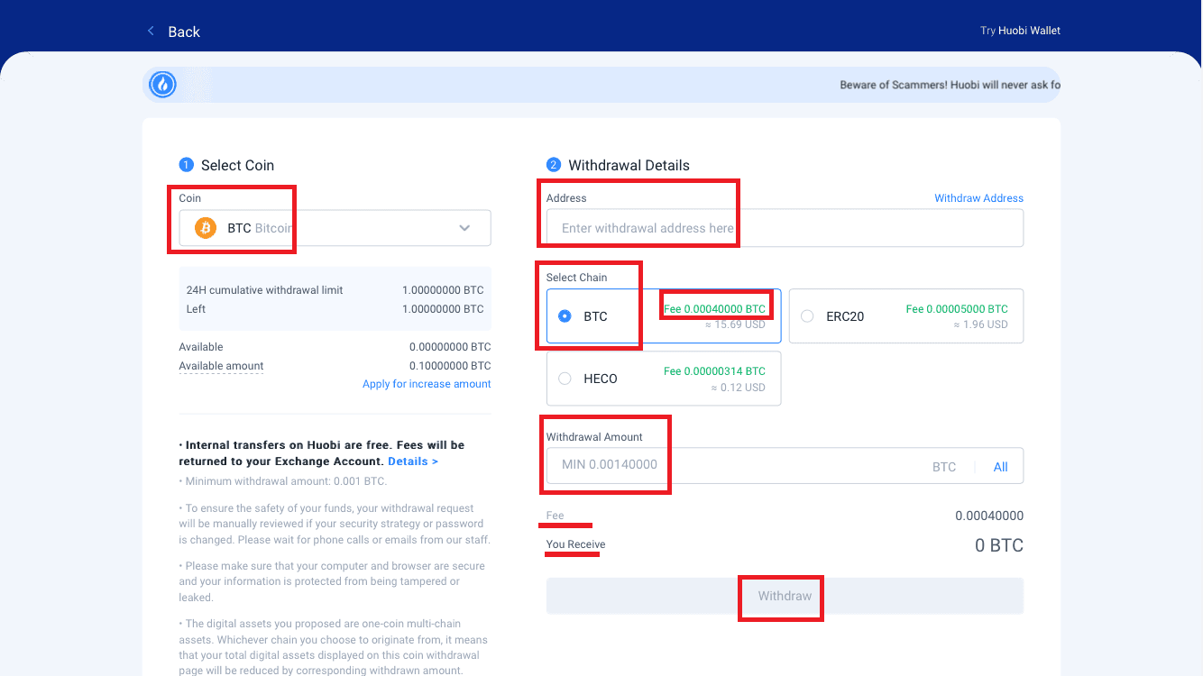Click the 0.00040000 fee summary value

989,516
